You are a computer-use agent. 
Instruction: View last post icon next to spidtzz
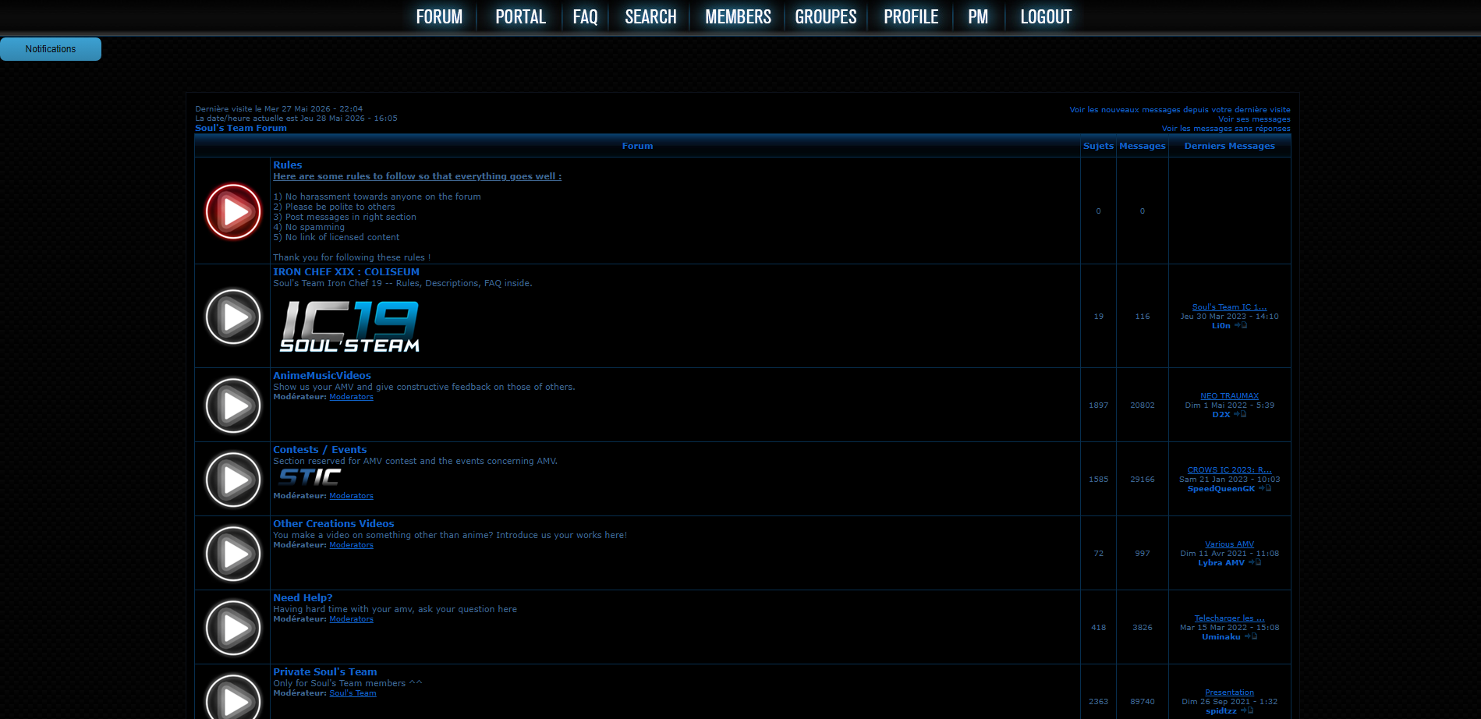1246,710
